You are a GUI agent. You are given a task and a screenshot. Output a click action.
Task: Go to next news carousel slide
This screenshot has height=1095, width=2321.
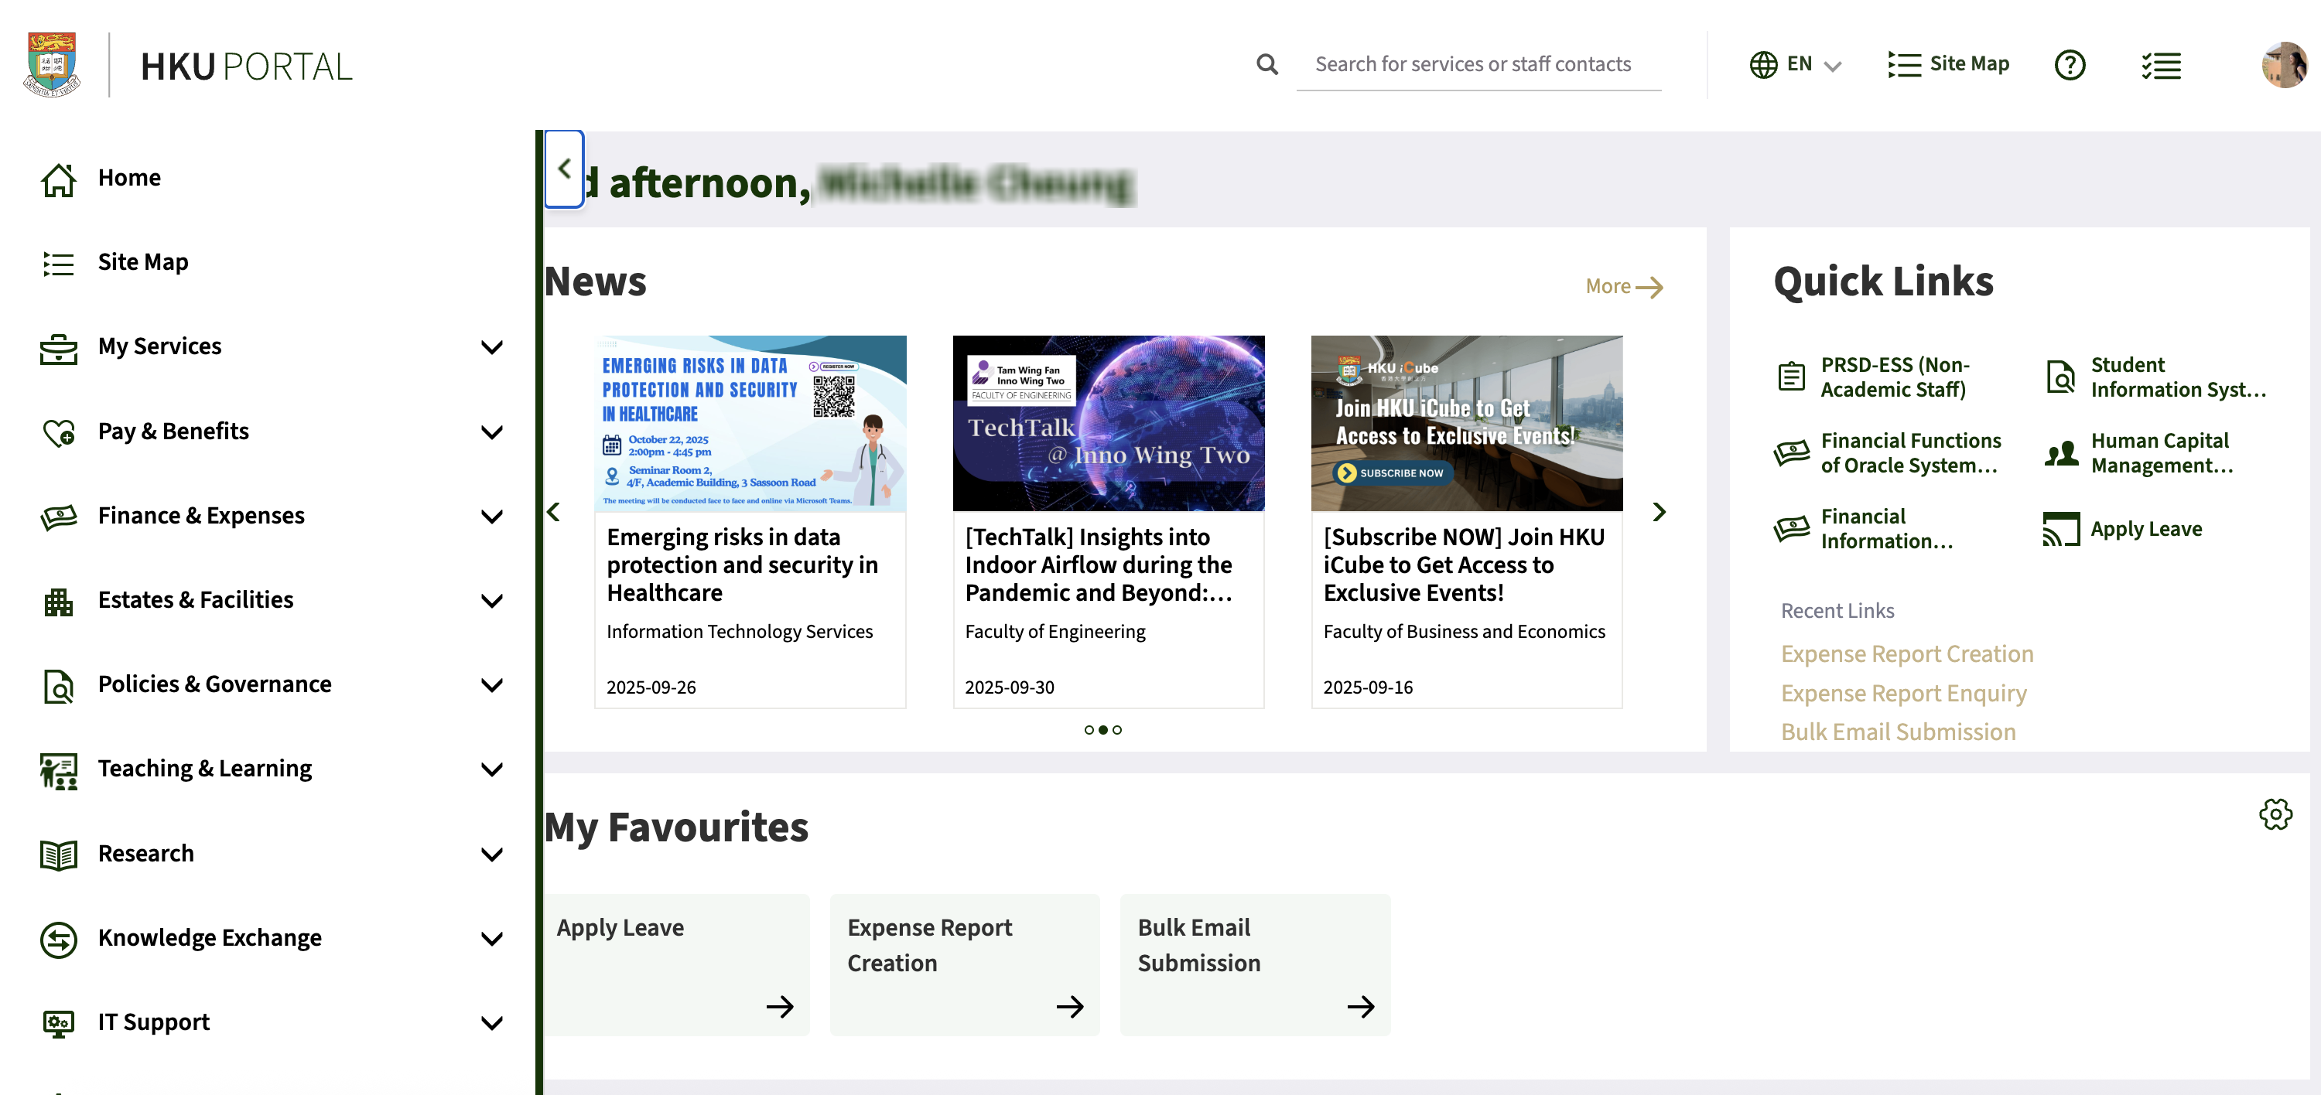click(x=1659, y=513)
